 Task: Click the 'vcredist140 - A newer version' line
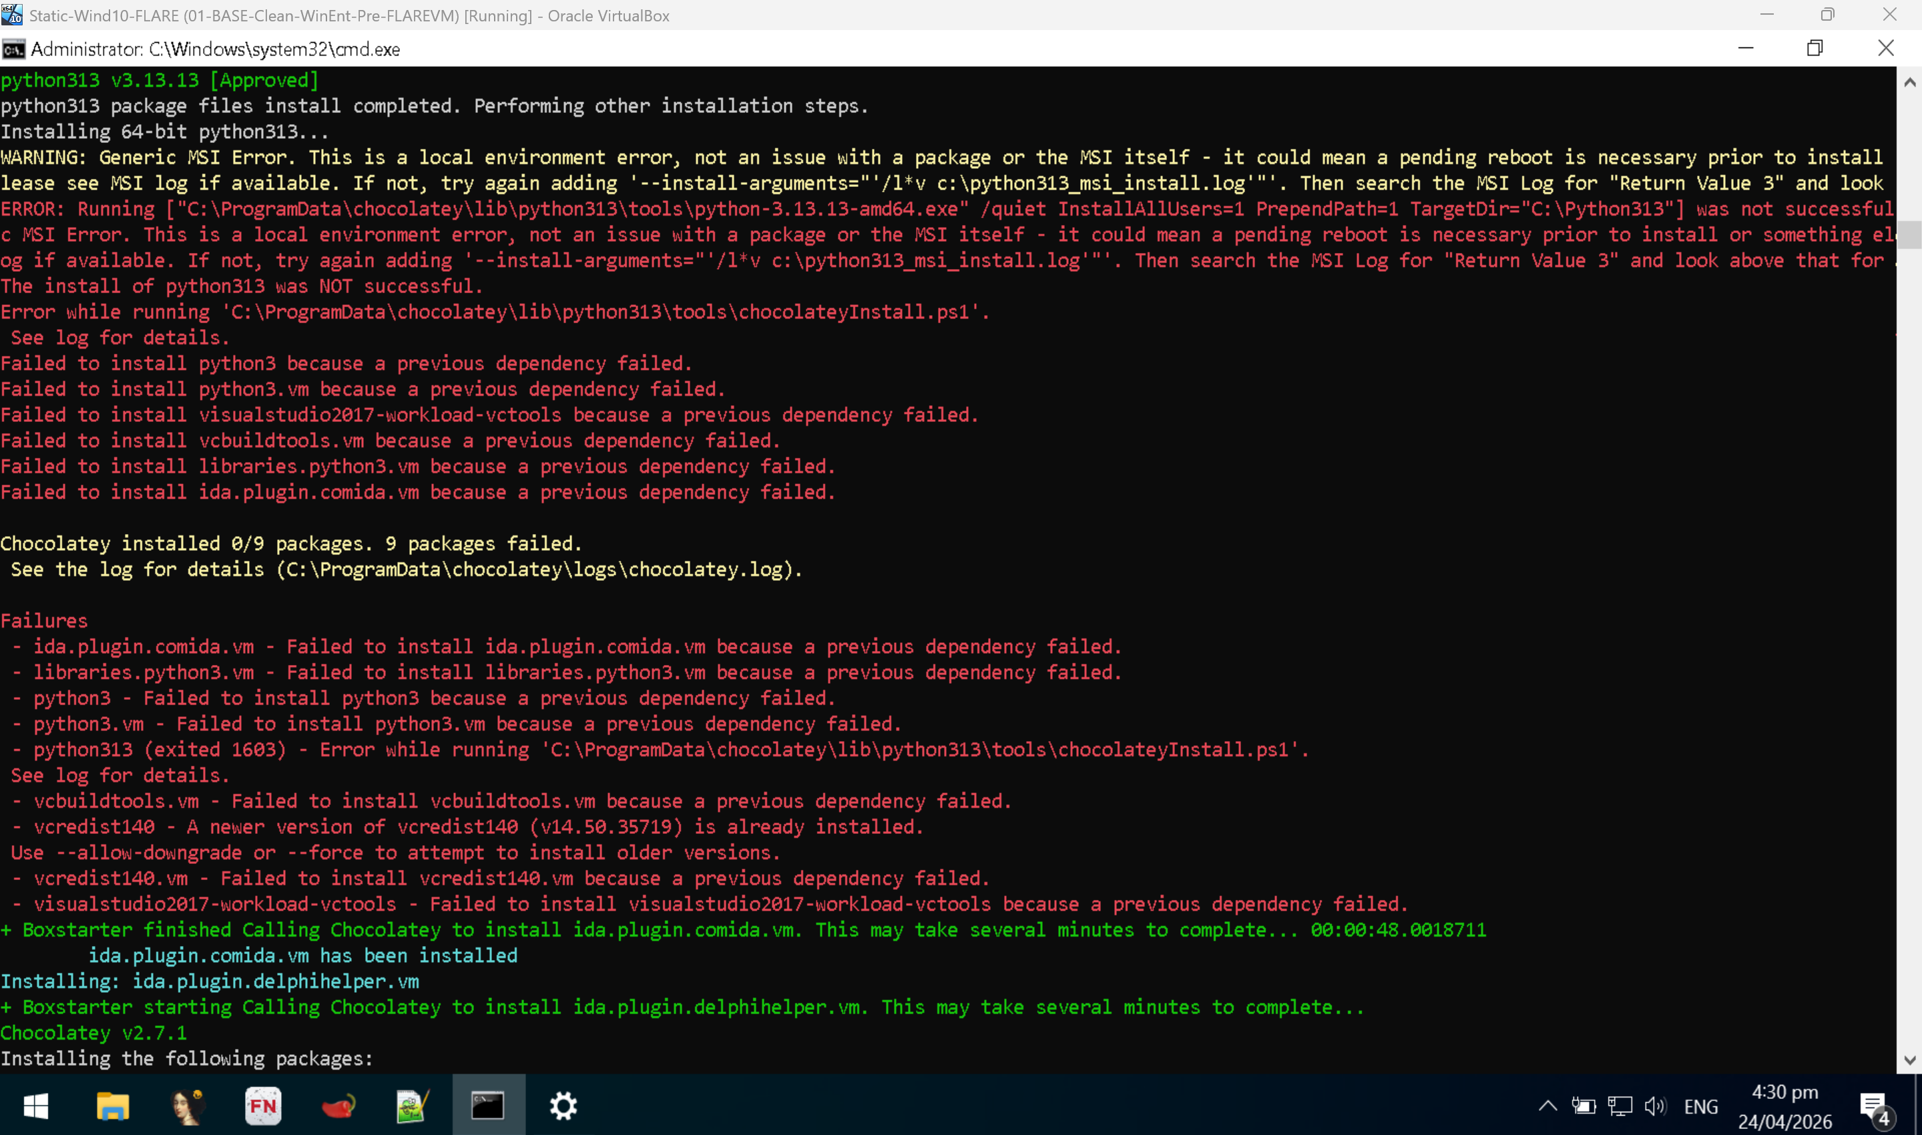467,827
